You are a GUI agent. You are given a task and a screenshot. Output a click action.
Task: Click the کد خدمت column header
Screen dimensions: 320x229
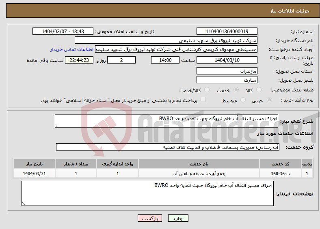coord(281,164)
